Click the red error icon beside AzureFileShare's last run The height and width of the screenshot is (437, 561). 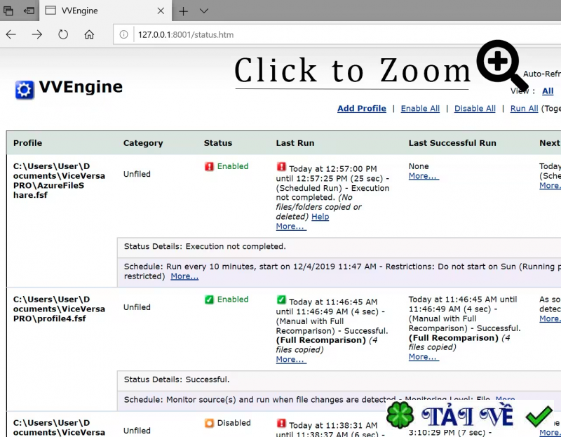pos(281,168)
